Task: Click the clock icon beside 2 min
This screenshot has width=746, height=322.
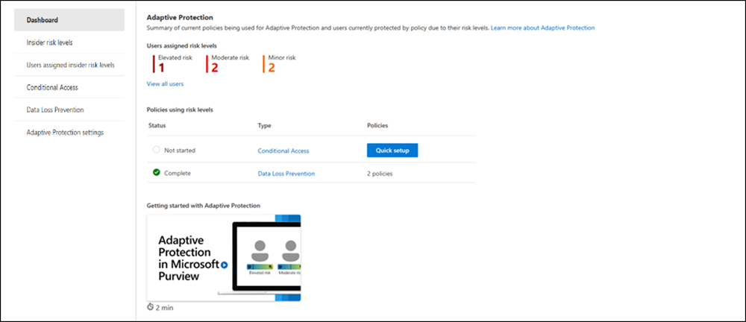Action: 151,307
